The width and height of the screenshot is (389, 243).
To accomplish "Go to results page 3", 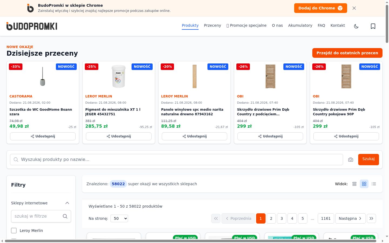I will pyautogui.click(x=282, y=218).
